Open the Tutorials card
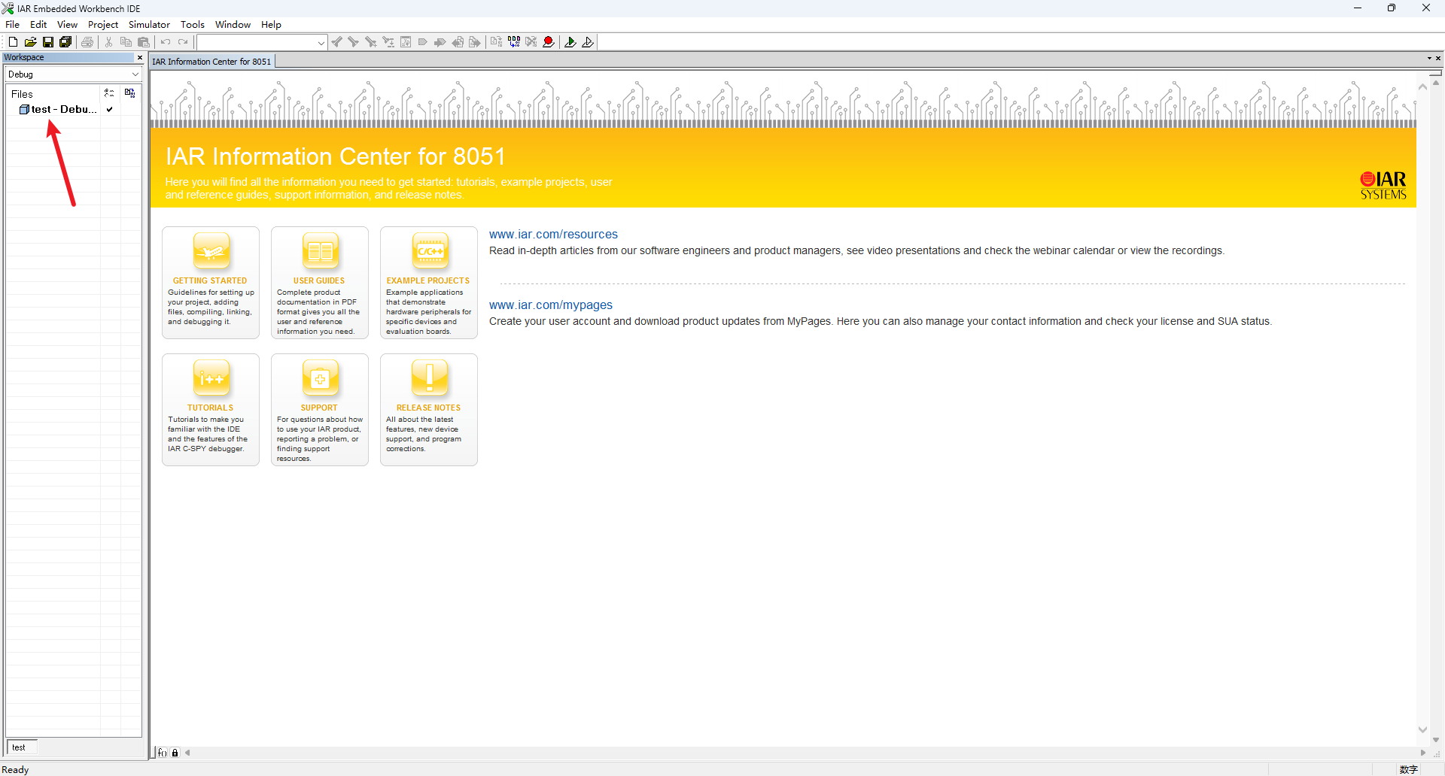This screenshot has height=776, width=1445. coord(211,410)
